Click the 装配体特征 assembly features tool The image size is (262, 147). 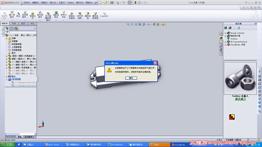pos(56,15)
